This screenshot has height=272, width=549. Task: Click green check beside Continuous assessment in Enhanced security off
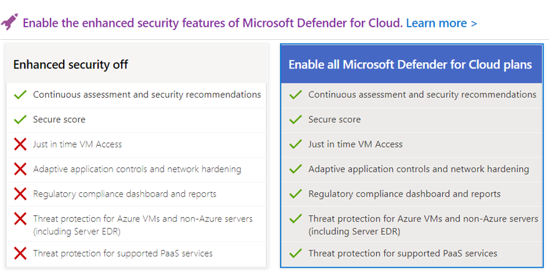pos(21,95)
